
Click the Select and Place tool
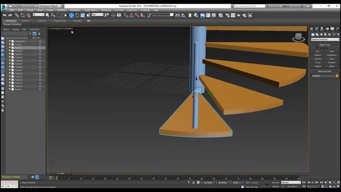coord(88,15)
